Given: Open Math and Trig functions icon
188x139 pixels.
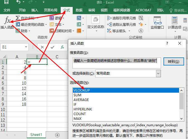Looking at the screenshot, I should point(79,24).
